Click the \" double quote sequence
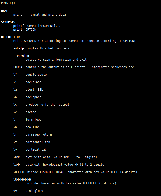The image size is (161, 196). pyautogui.click(x=15, y=75)
